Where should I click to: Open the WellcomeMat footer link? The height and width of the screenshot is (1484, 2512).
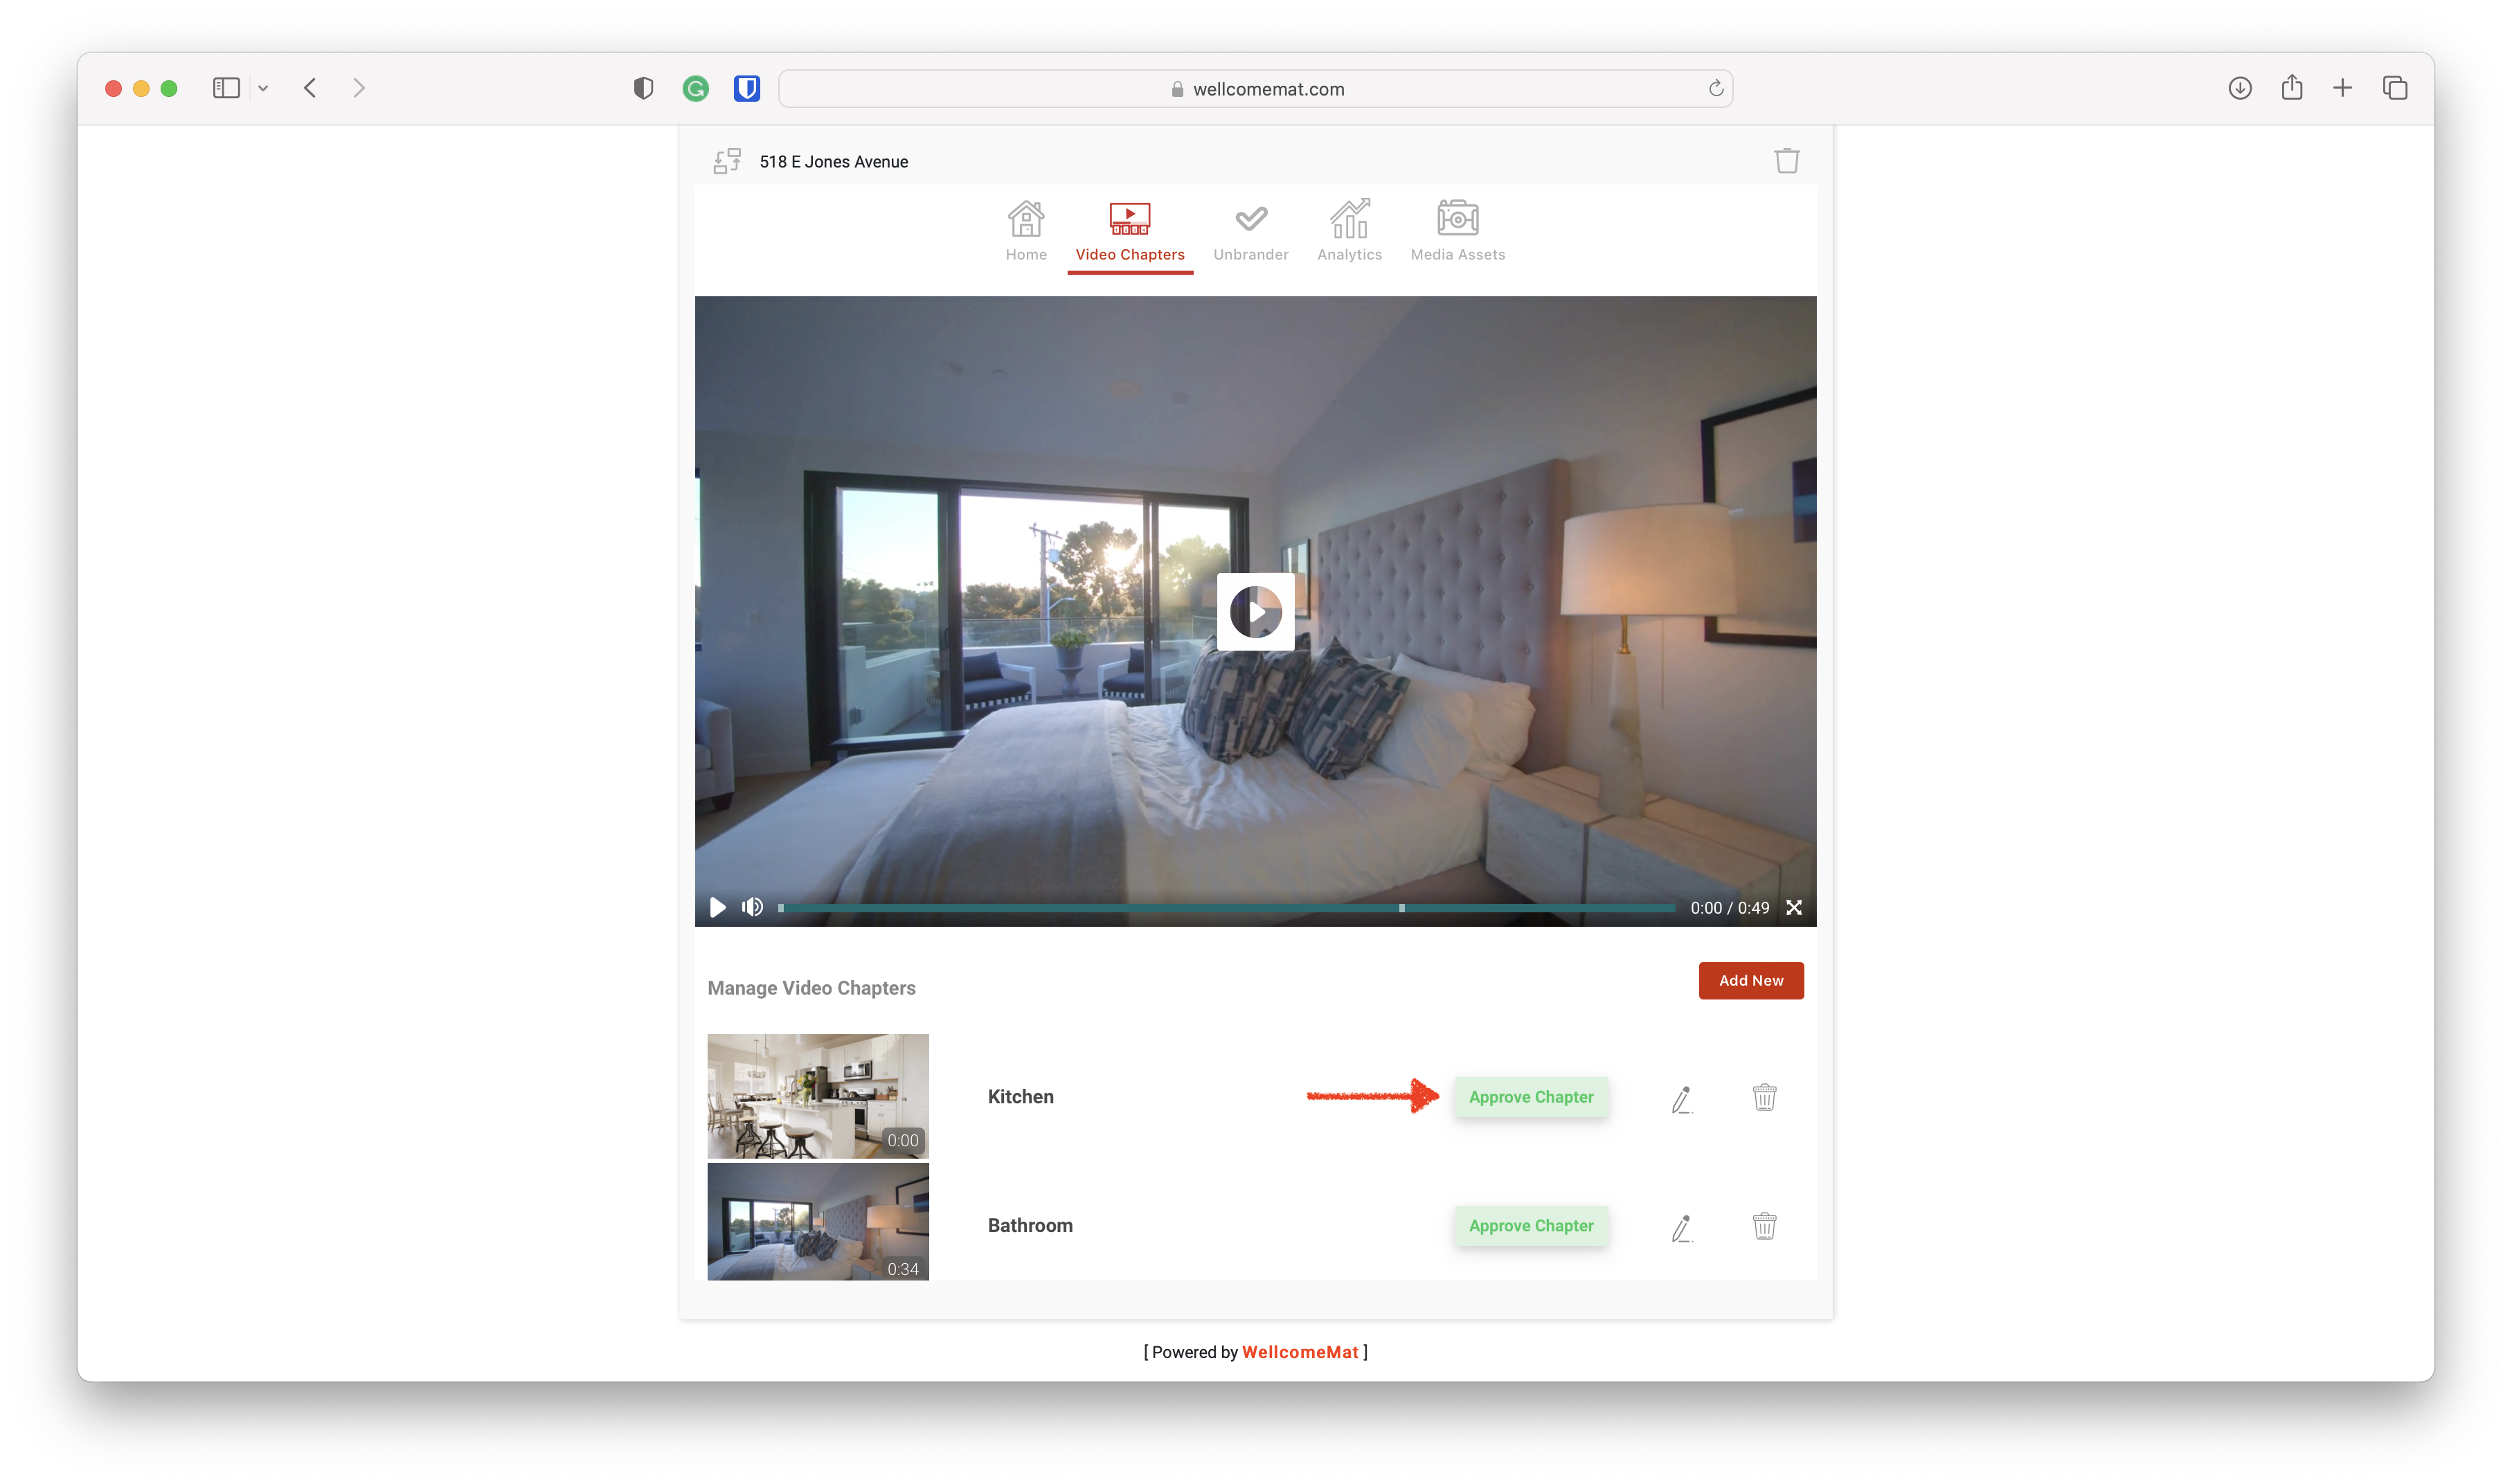1299,1352
